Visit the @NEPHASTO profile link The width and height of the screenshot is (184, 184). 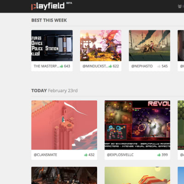142,66
